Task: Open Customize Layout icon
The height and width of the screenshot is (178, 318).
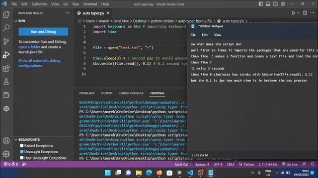Action: [283, 4]
